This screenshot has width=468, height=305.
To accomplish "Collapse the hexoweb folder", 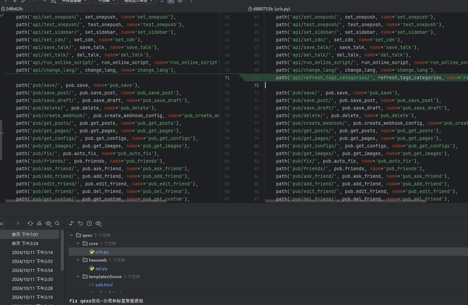I will tap(78, 260).
